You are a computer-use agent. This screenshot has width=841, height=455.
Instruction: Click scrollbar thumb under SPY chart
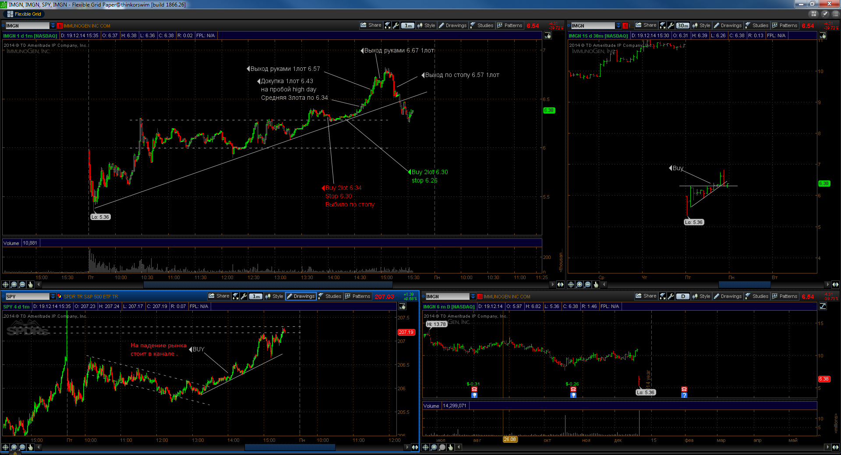point(290,447)
